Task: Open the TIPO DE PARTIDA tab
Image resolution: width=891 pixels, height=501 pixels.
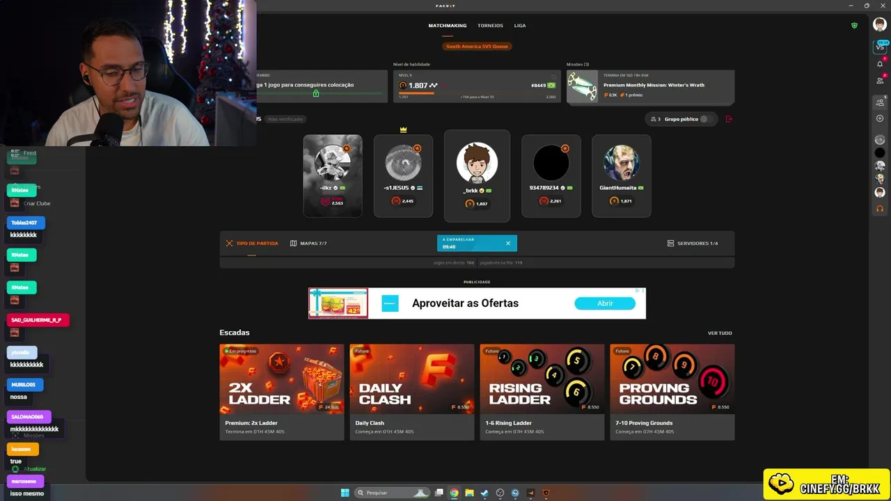Action: click(251, 244)
